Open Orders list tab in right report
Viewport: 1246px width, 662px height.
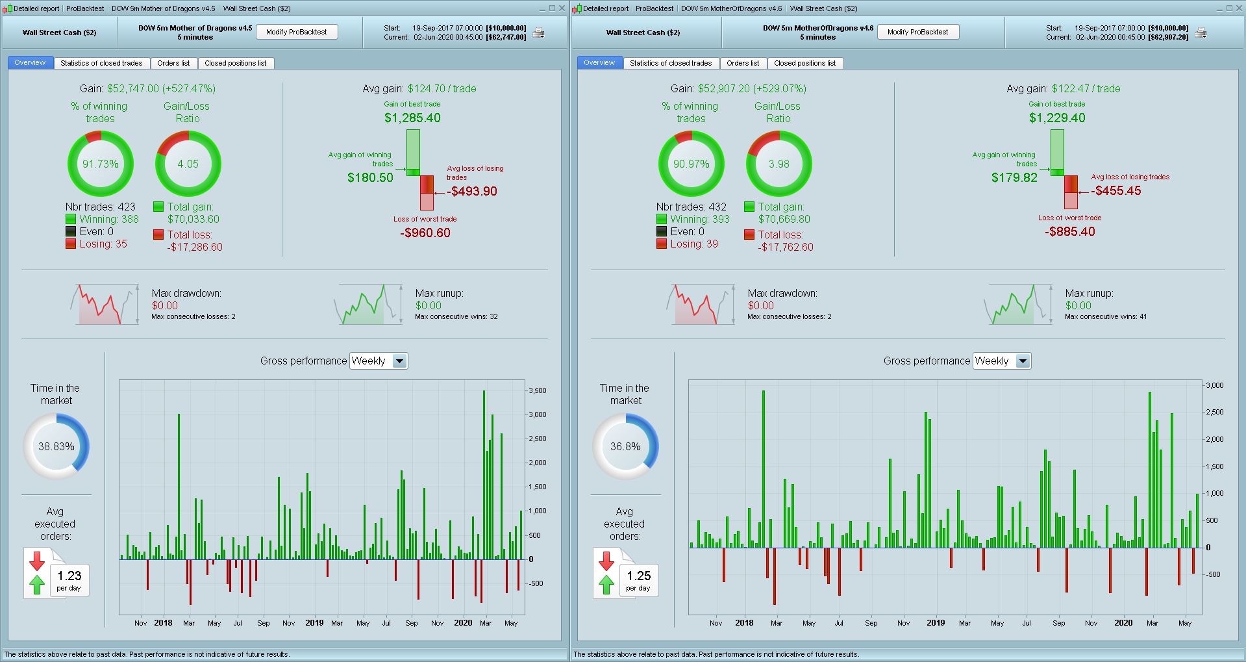(743, 63)
